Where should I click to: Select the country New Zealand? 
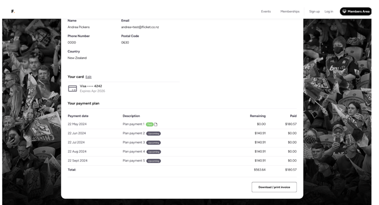pos(77,58)
